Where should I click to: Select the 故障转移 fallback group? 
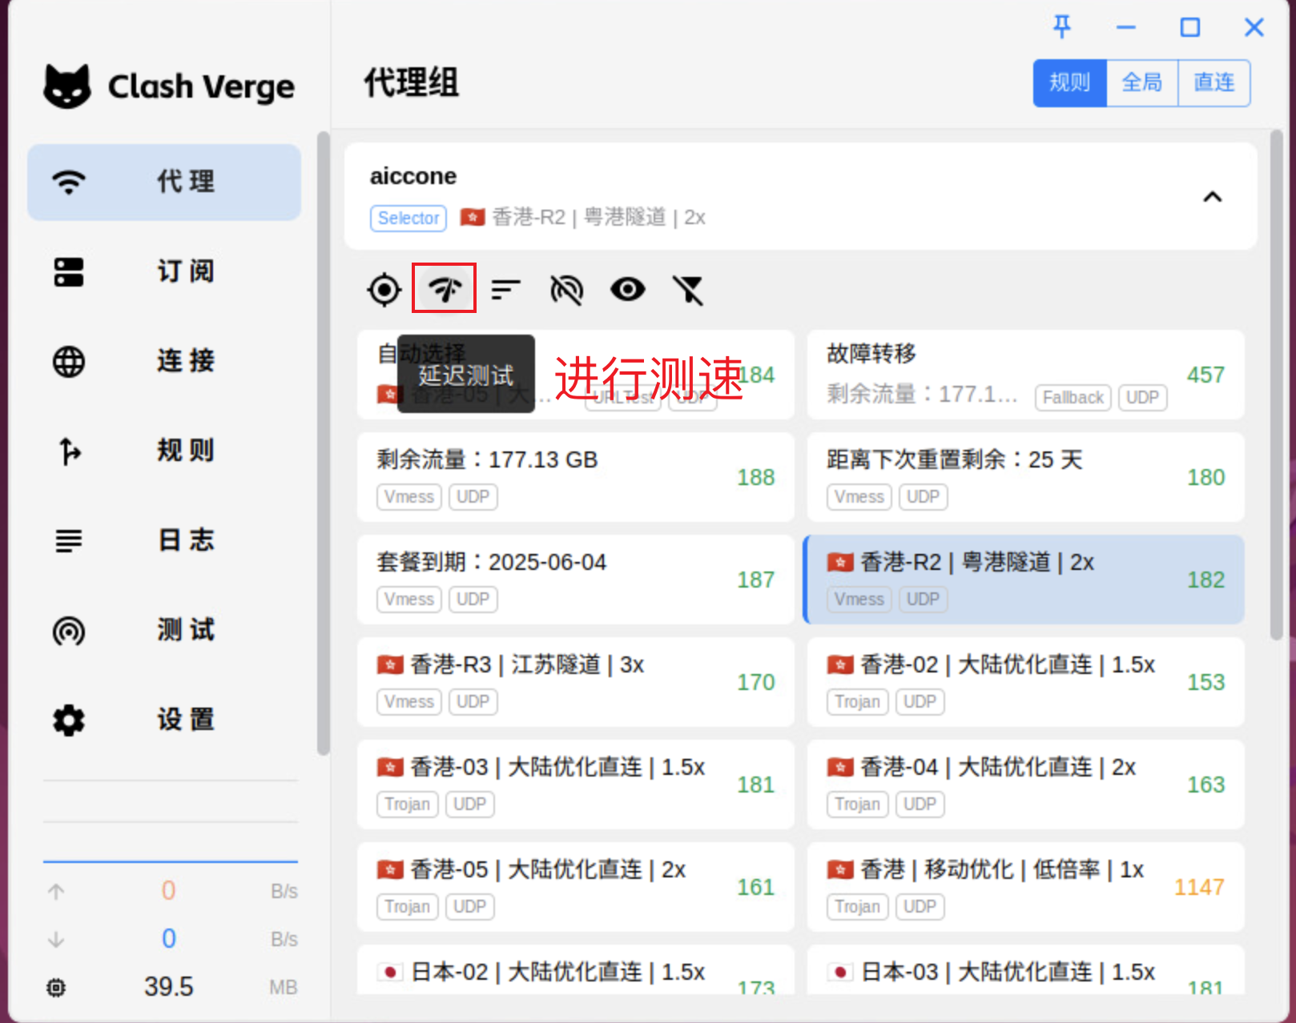(x=1025, y=375)
